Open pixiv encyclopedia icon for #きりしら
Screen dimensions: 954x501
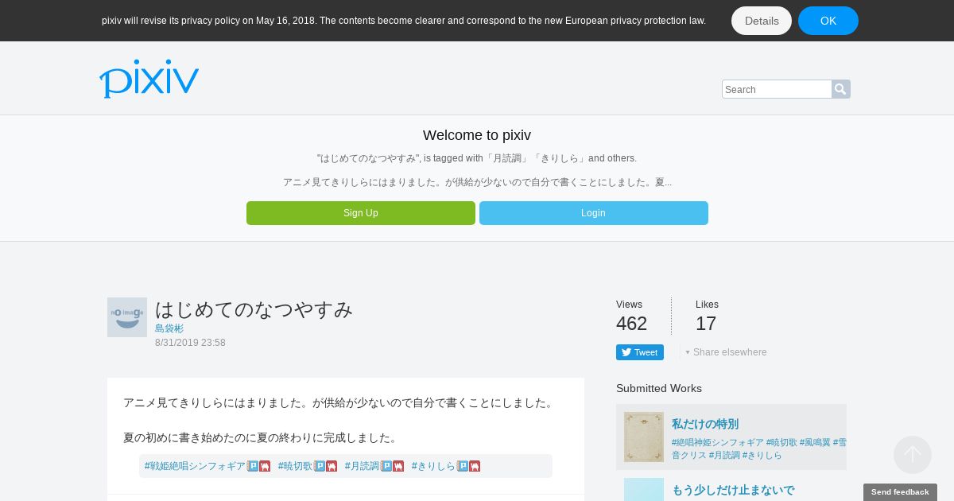[x=463, y=466]
